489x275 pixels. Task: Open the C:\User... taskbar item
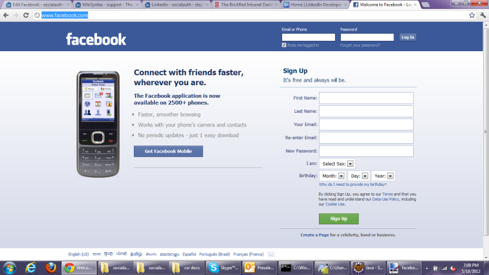(332, 268)
